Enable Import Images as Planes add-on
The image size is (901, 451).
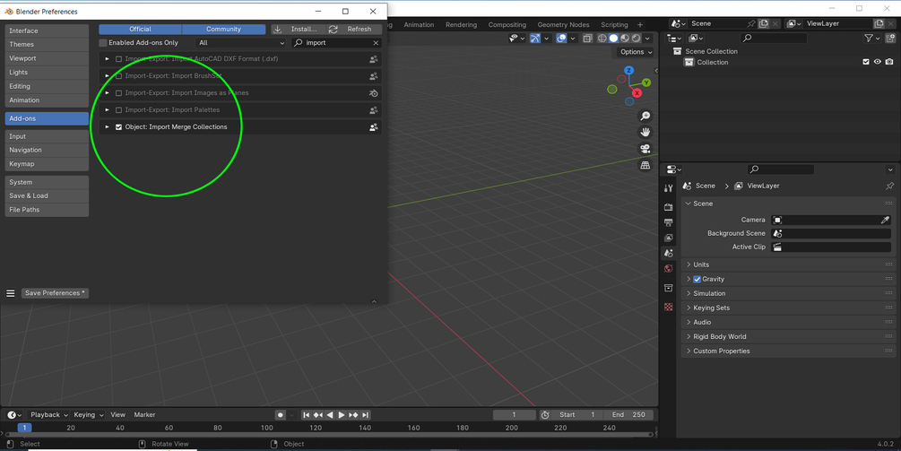(119, 93)
